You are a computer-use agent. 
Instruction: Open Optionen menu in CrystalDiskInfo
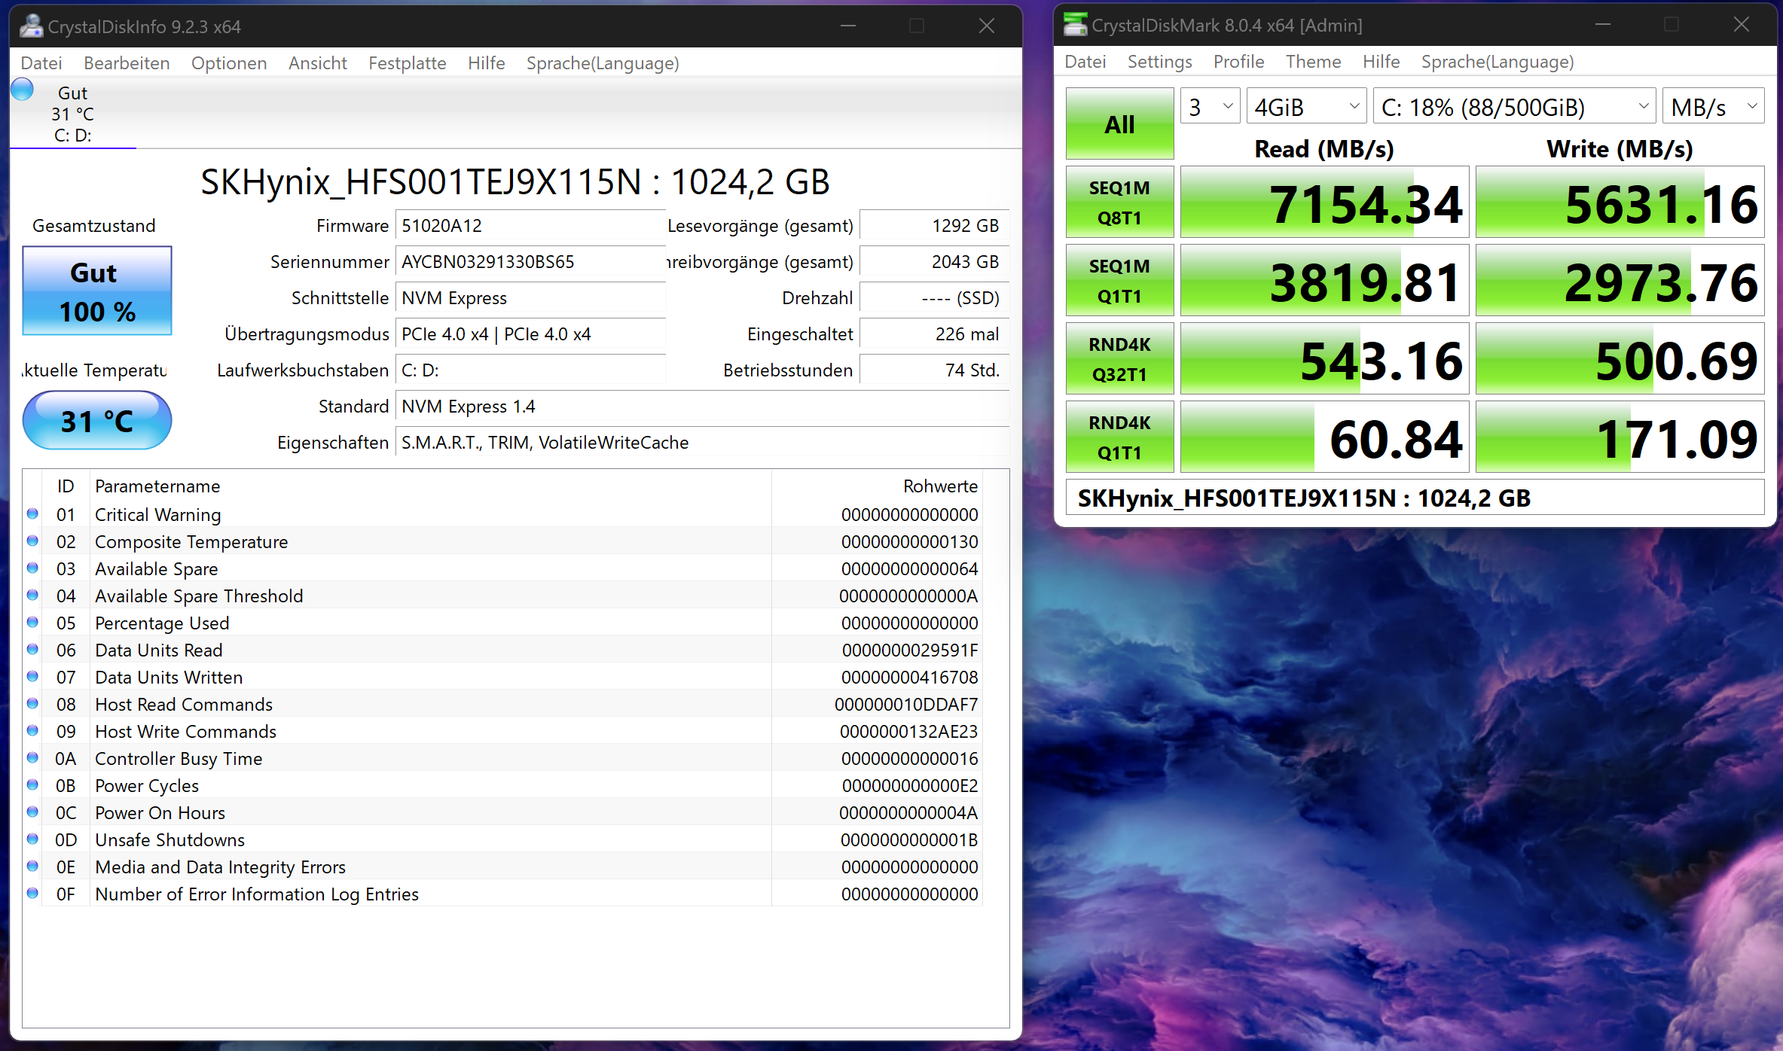229,63
